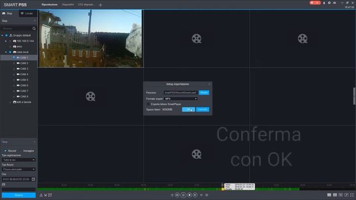Confirm export with the OK button
Image resolution: width=356 pixels, height=200 pixels.
click(x=189, y=109)
